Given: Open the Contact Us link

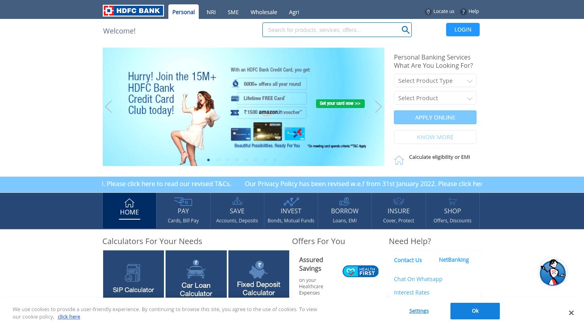Looking at the screenshot, I should pyautogui.click(x=408, y=260).
